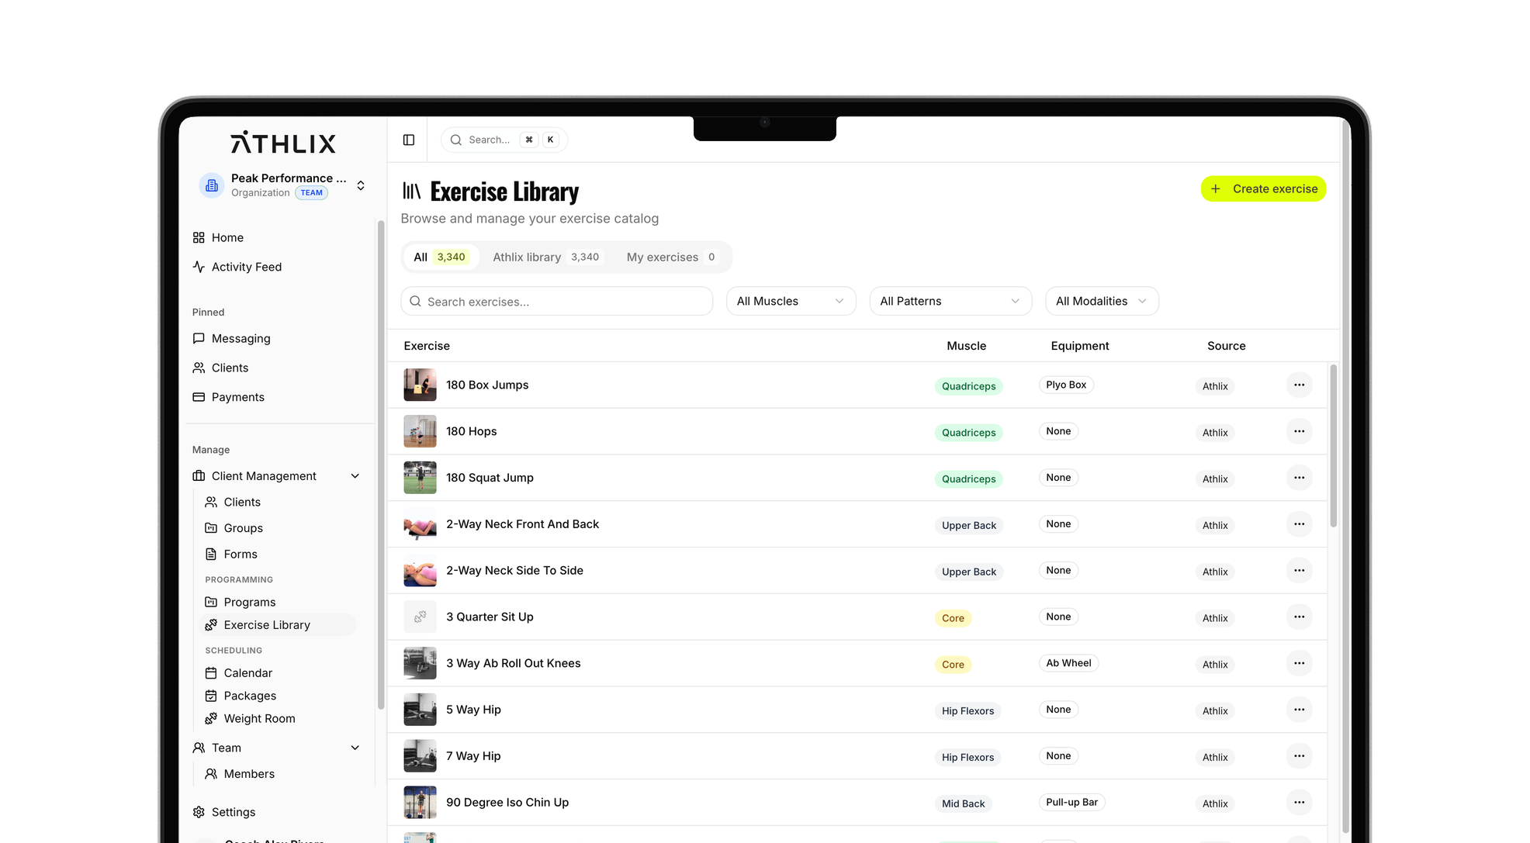Click the Pull-up Bar equipment tag

pos(1071,803)
